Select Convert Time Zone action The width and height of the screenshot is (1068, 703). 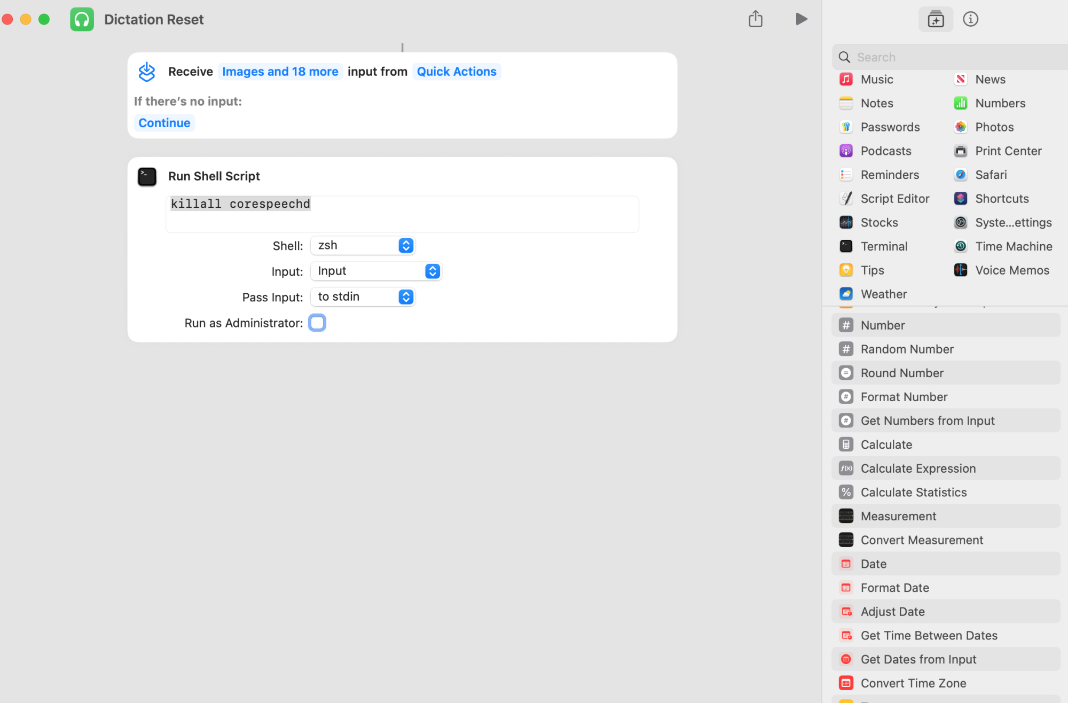tap(913, 683)
